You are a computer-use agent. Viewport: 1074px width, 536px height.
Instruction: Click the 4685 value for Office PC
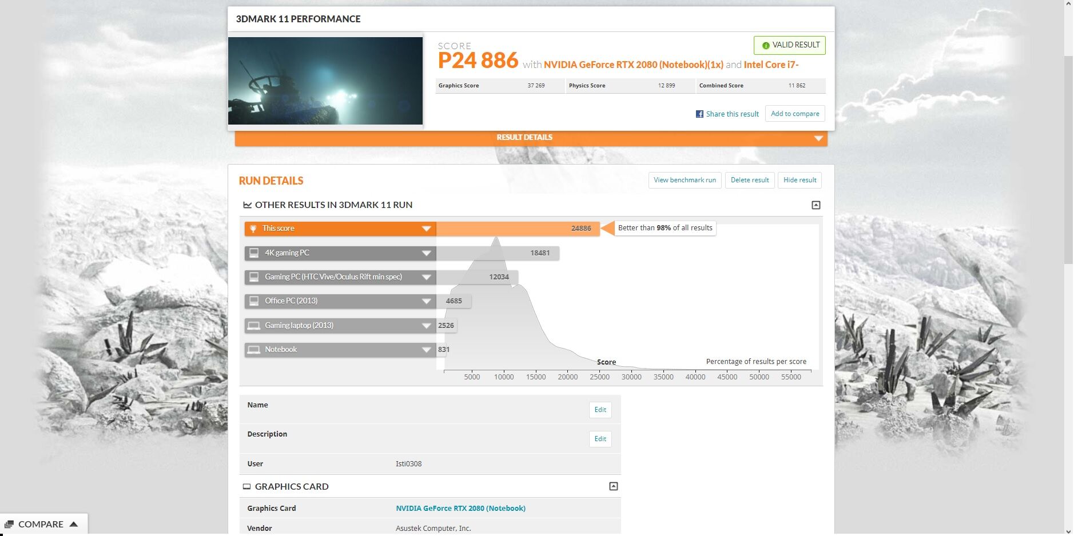tap(454, 301)
